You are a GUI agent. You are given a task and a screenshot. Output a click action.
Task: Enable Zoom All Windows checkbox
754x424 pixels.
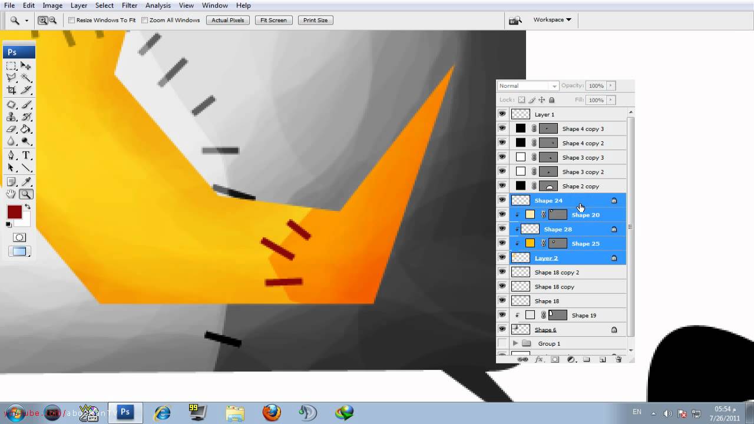coord(145,20)
